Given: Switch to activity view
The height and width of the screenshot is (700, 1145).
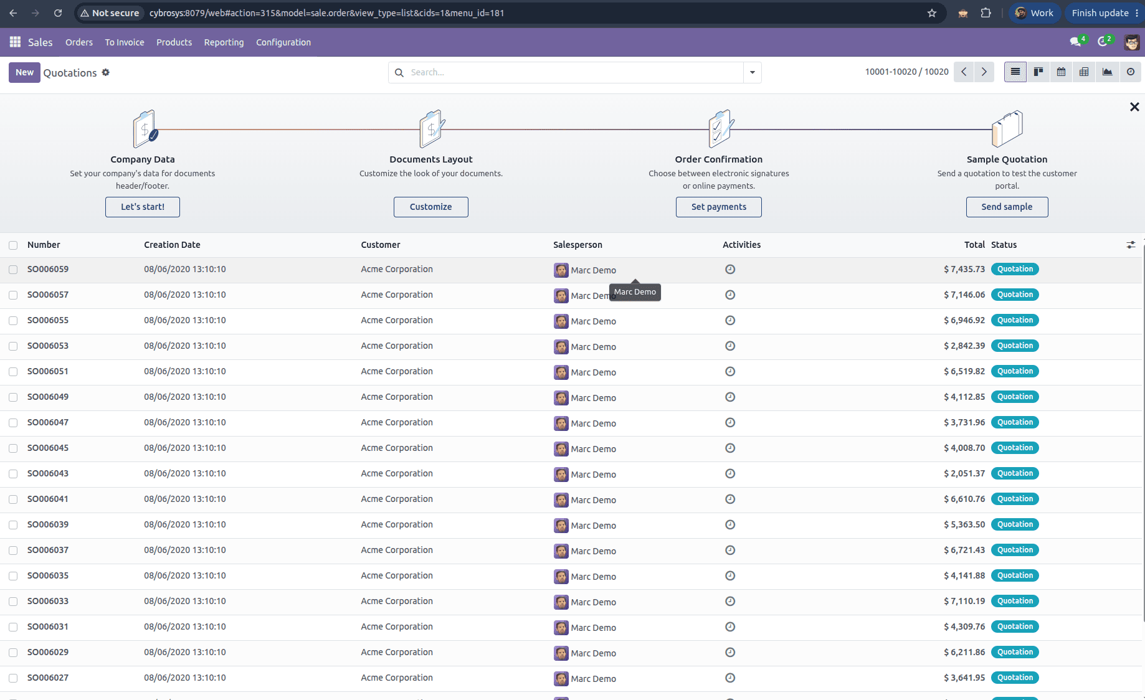Looking at the screenshot, I should pos(1130,72).
